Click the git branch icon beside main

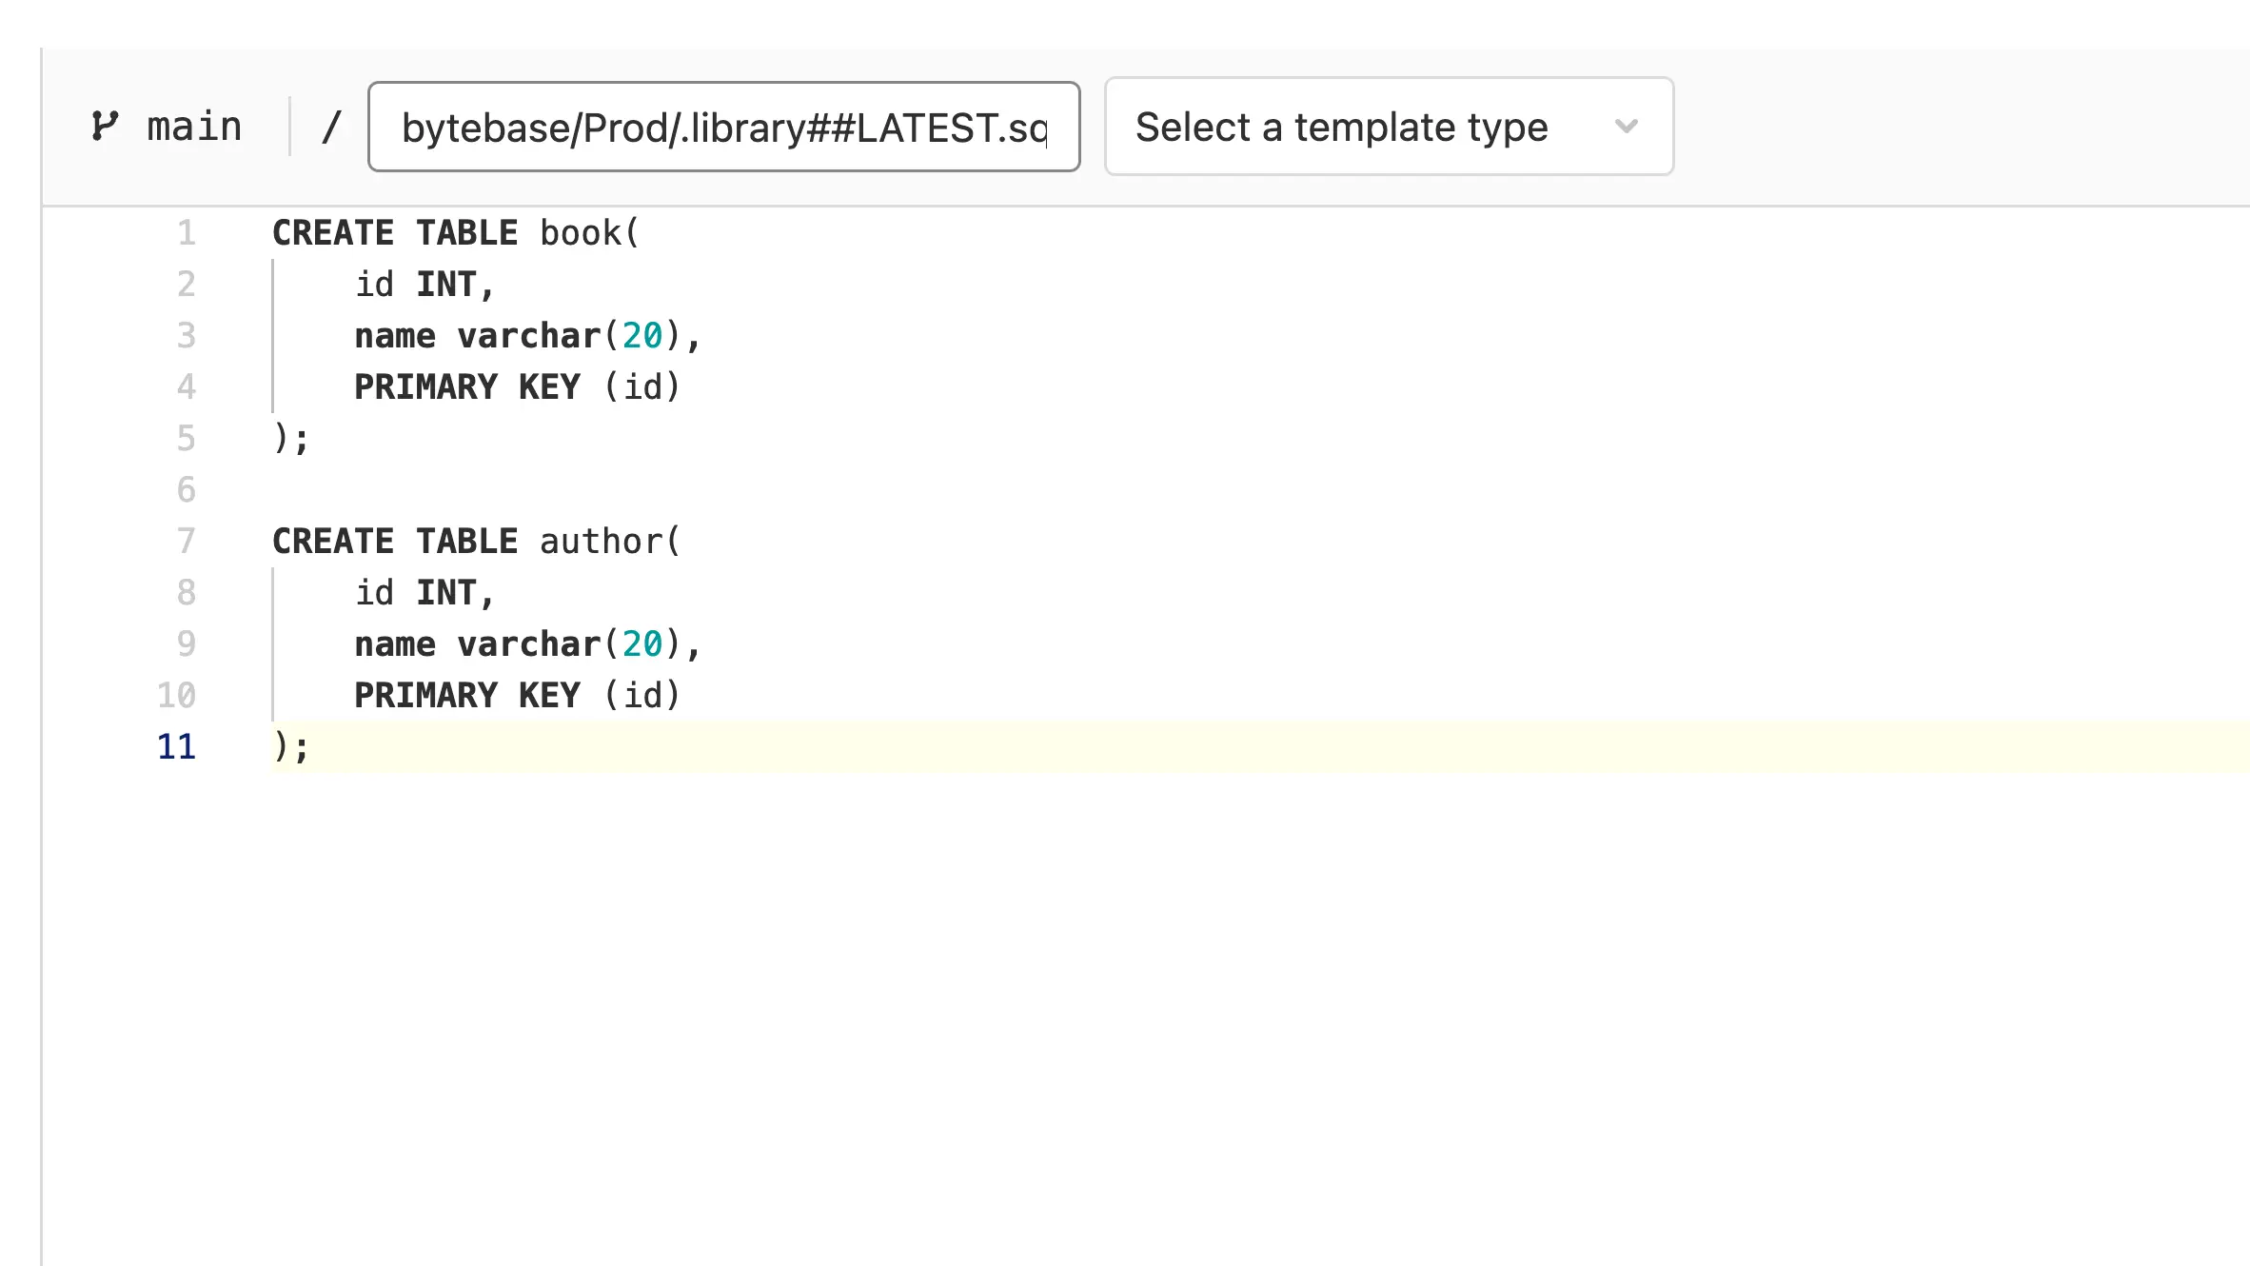[x=105, y=126]
